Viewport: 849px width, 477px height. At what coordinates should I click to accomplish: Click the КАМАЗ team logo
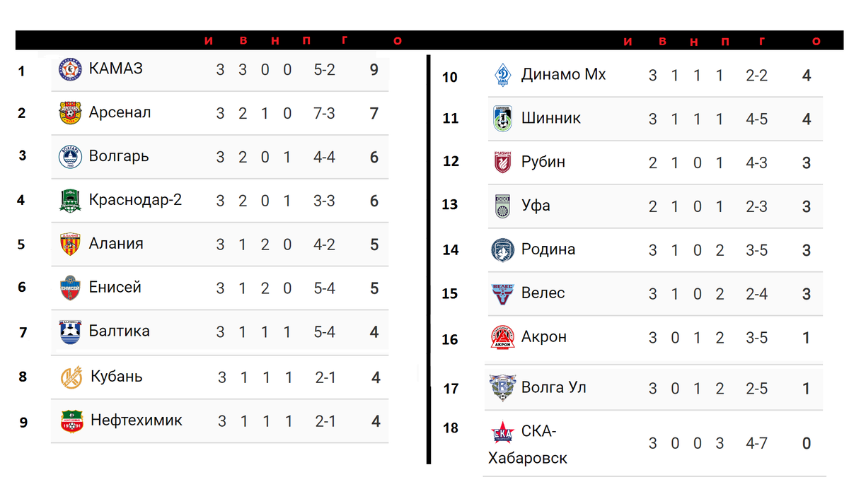pyautogui.click(x=70, y=69)
